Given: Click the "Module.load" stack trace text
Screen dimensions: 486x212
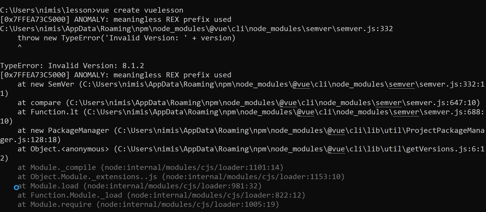Looking at the screenshot, I should point(54,186).
